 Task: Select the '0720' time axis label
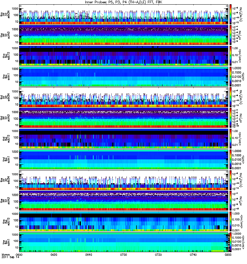point(158,255)
